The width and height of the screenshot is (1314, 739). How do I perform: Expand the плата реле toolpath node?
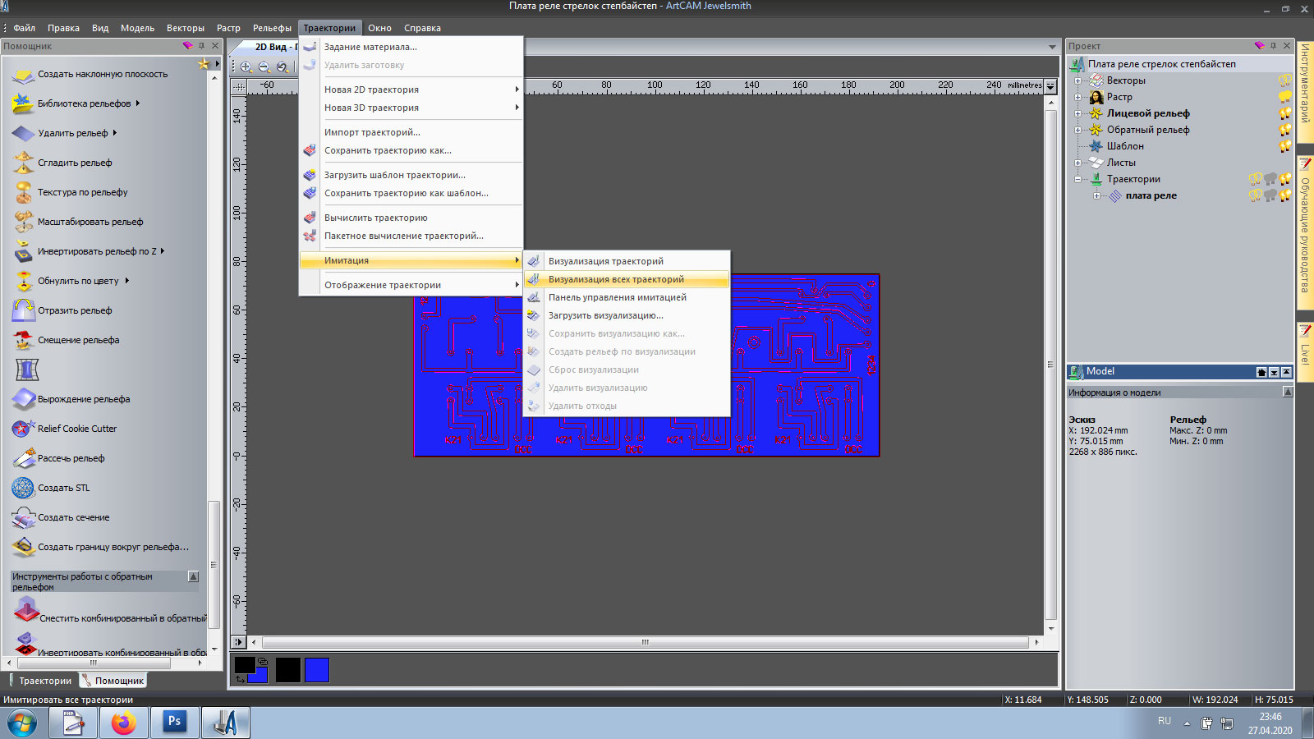click(x=1096, y=195)
